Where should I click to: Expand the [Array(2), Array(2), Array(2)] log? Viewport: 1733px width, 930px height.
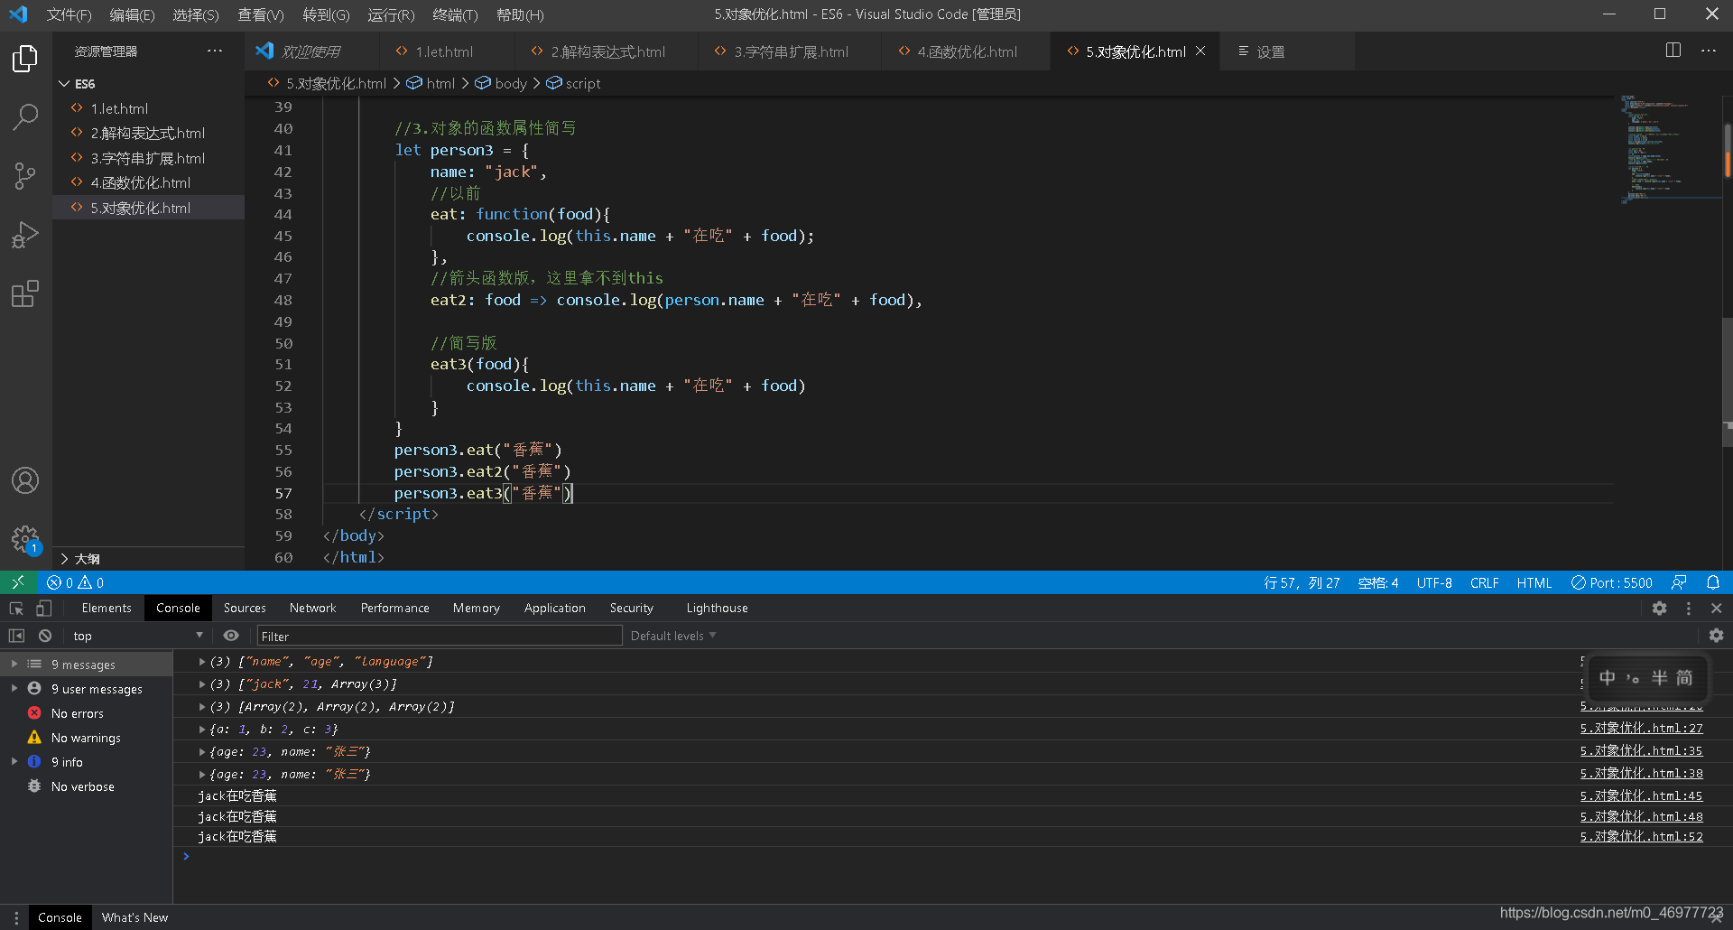[202, 707]
